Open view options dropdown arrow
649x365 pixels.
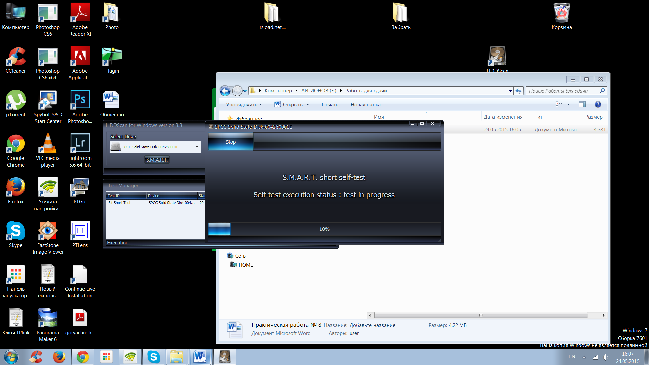coord(568,104)
